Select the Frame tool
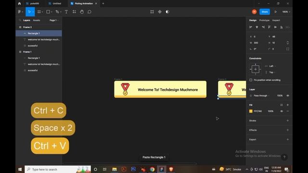 click(39, 12)
